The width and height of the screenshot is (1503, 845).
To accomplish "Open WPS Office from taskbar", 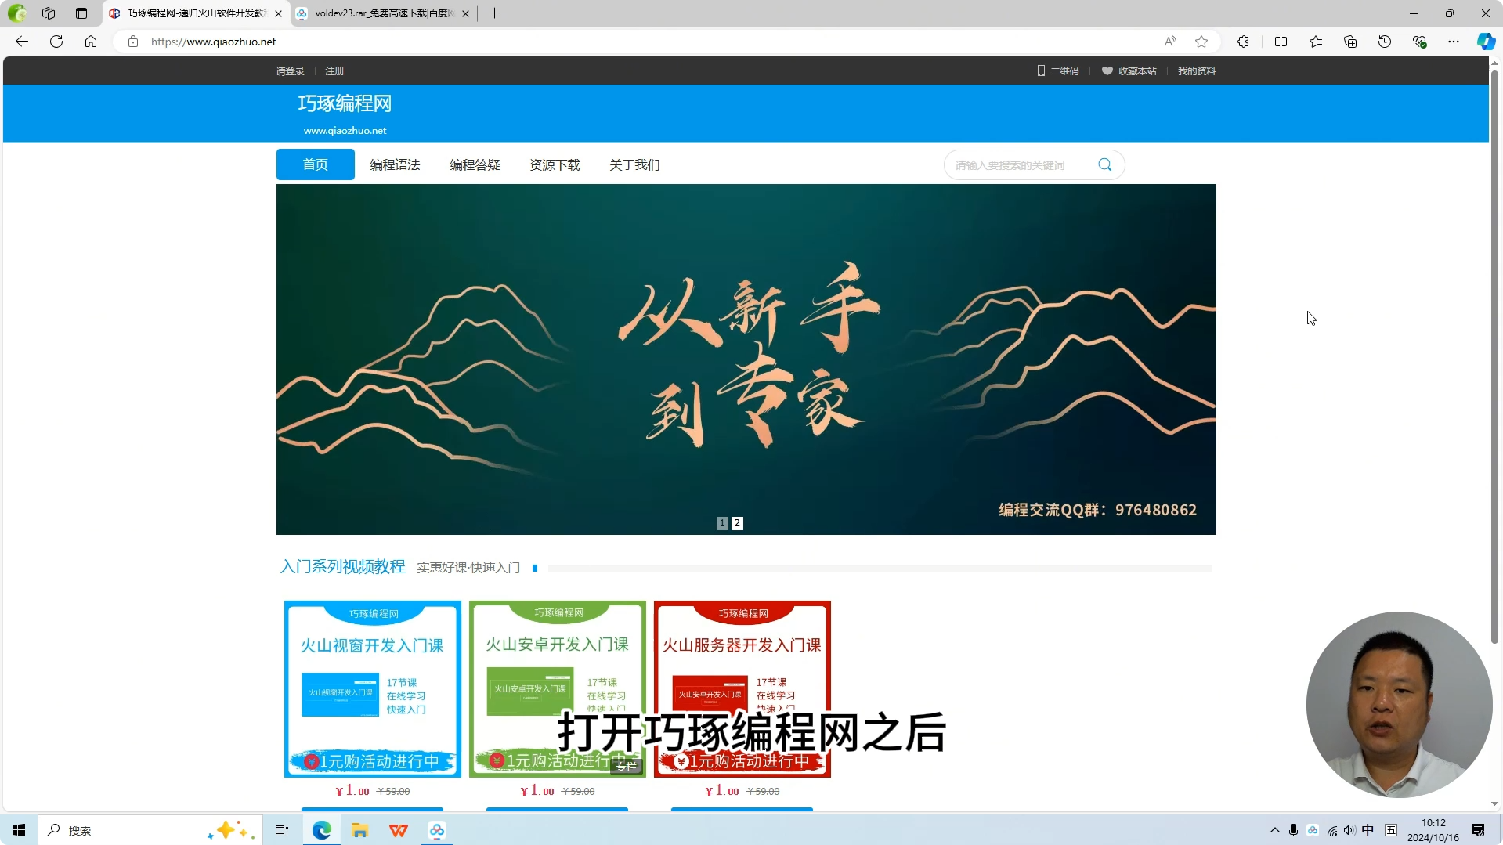I will [x=399, y=830].
